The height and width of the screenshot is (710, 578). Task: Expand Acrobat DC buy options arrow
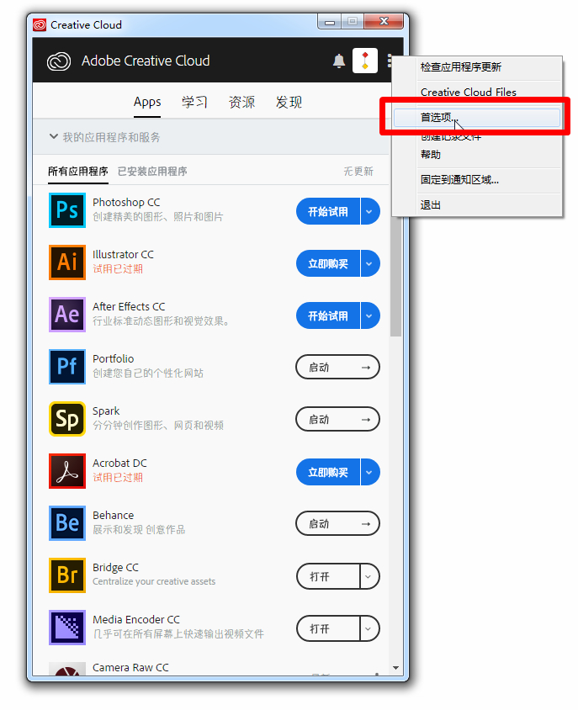point(370,472)
